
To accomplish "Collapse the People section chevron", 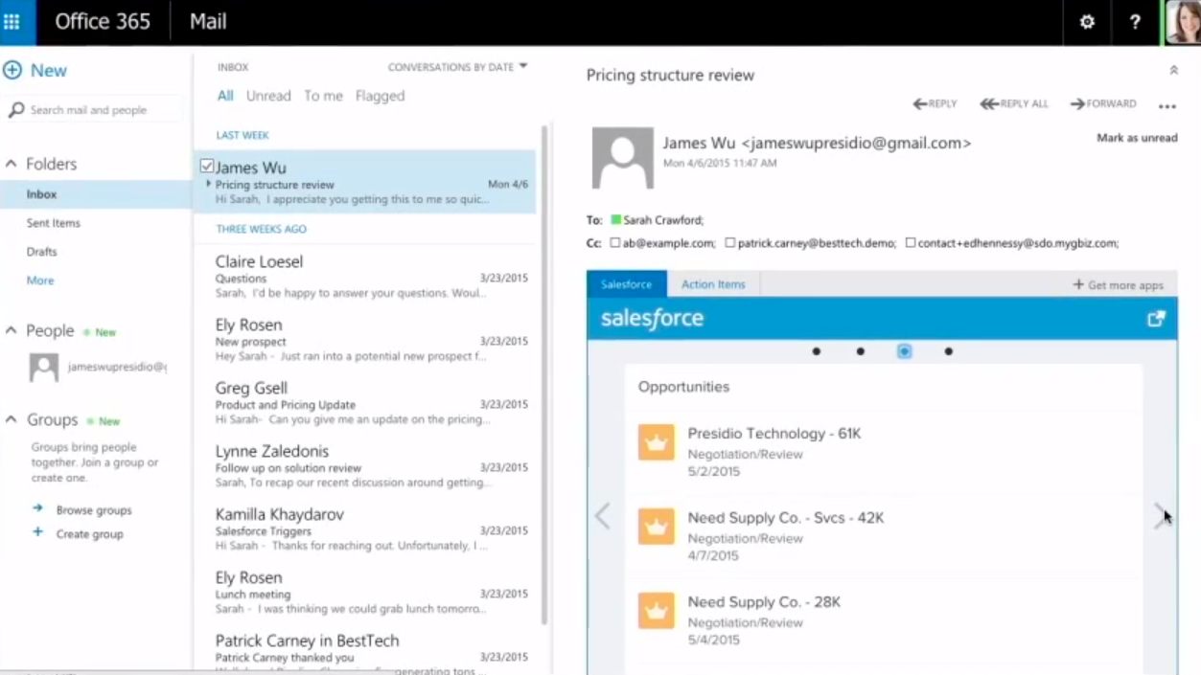I will [12, 330].
